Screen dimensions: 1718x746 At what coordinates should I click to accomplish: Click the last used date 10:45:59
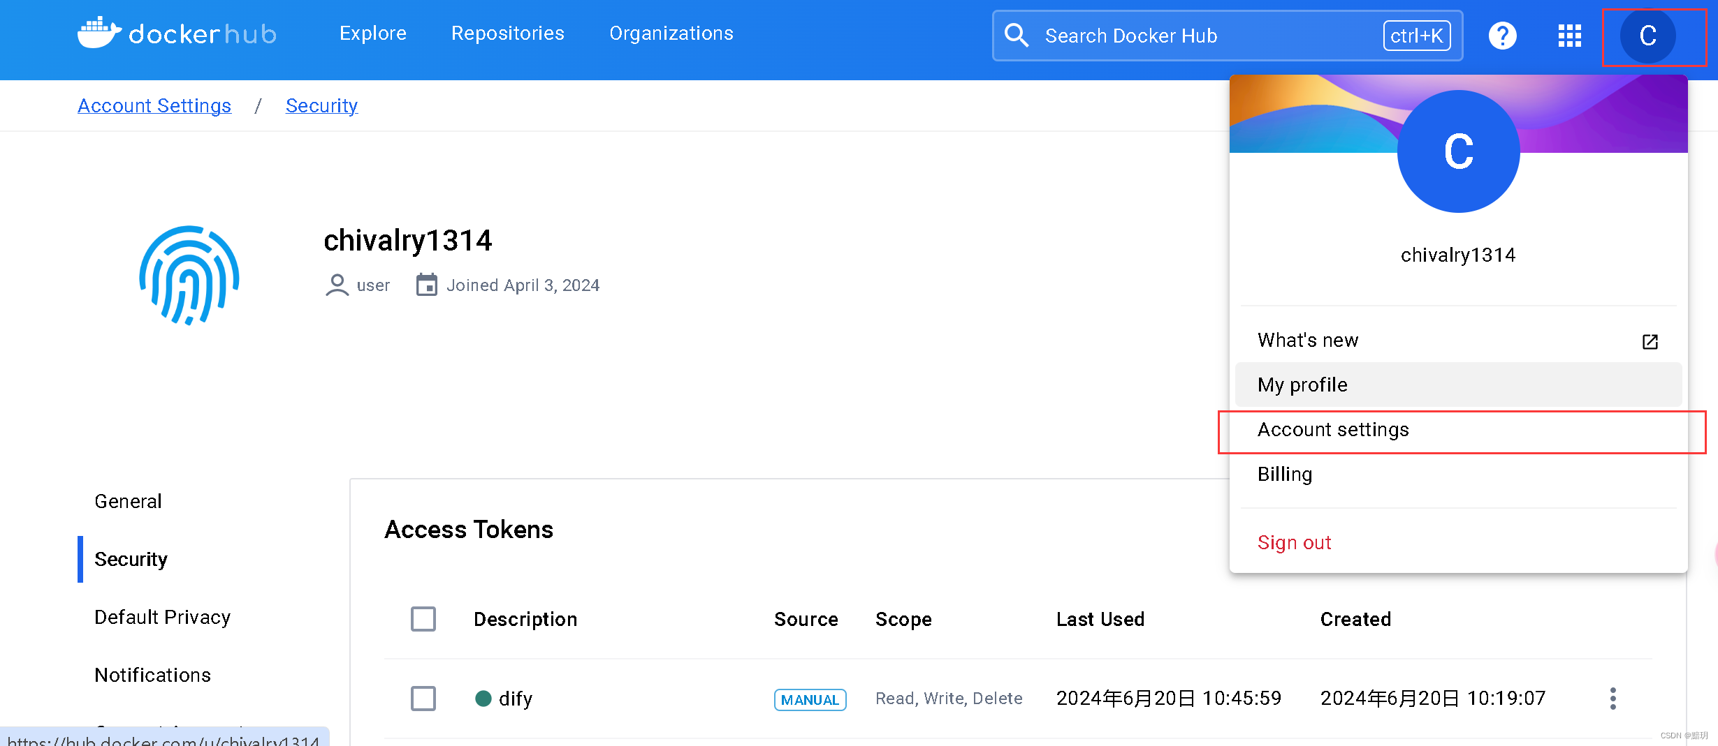[1168, 698]
